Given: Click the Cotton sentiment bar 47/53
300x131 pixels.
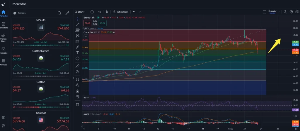Looking at the screenshot, I should (41, 107).
